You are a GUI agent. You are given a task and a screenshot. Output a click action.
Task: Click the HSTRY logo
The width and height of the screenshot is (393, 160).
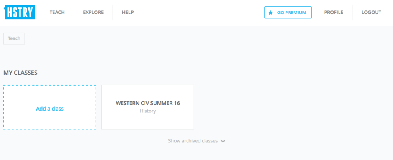pyautogui.click(x=20, y=12)
